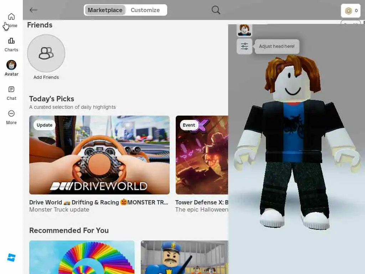Open the Avatar sidebar item
Viewport: 365px width, 274px height.
pos(11,68)
